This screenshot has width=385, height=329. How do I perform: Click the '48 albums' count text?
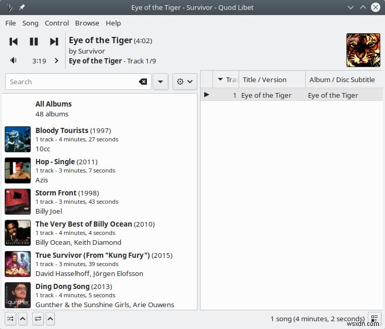click(52, 114)
